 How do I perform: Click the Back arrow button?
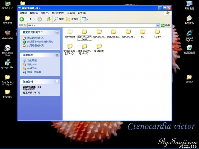(22, 19)
